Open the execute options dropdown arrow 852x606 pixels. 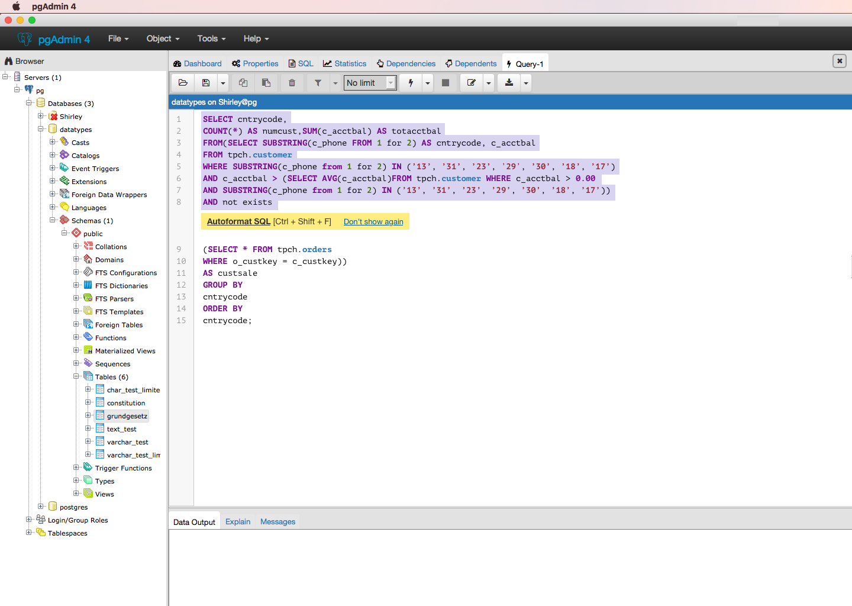tap(428, 83)
